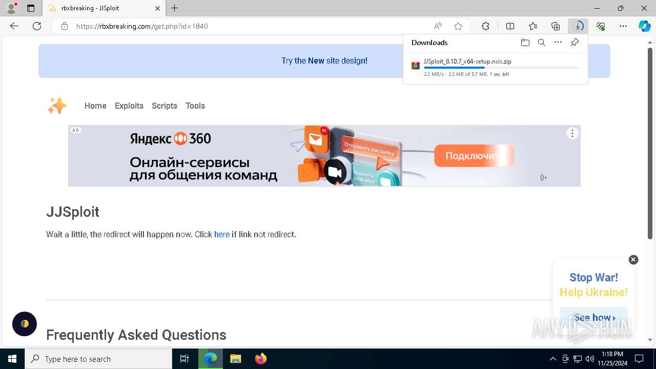Screen dimensions: 656x369
Task: Open the user profile icon
Action: tap(11, 8)
